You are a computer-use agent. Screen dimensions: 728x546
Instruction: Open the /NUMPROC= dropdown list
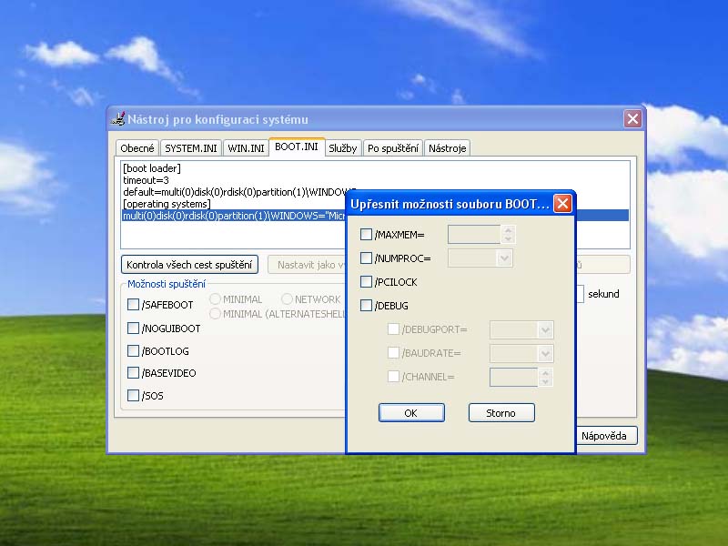[504, 258]
